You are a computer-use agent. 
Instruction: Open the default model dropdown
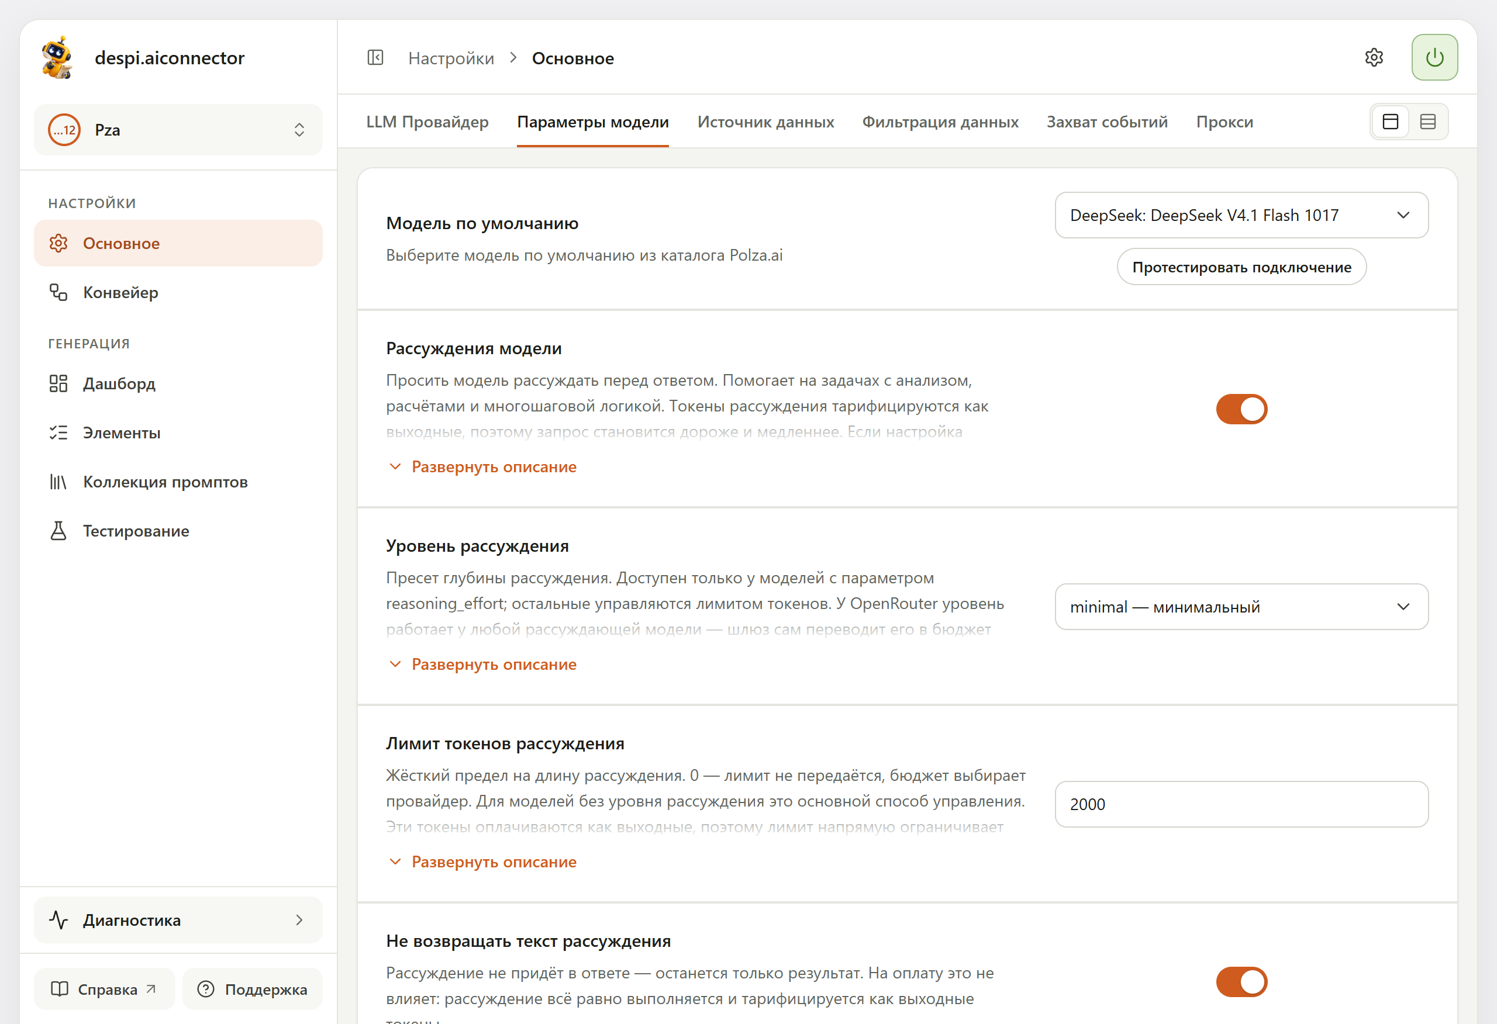click(1241, 215)
